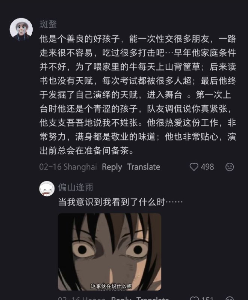Viewport: 248px width, 300px height.
Task: Tap the meme subtitle 这家伙在说什么呢
Action: [111, 286]
